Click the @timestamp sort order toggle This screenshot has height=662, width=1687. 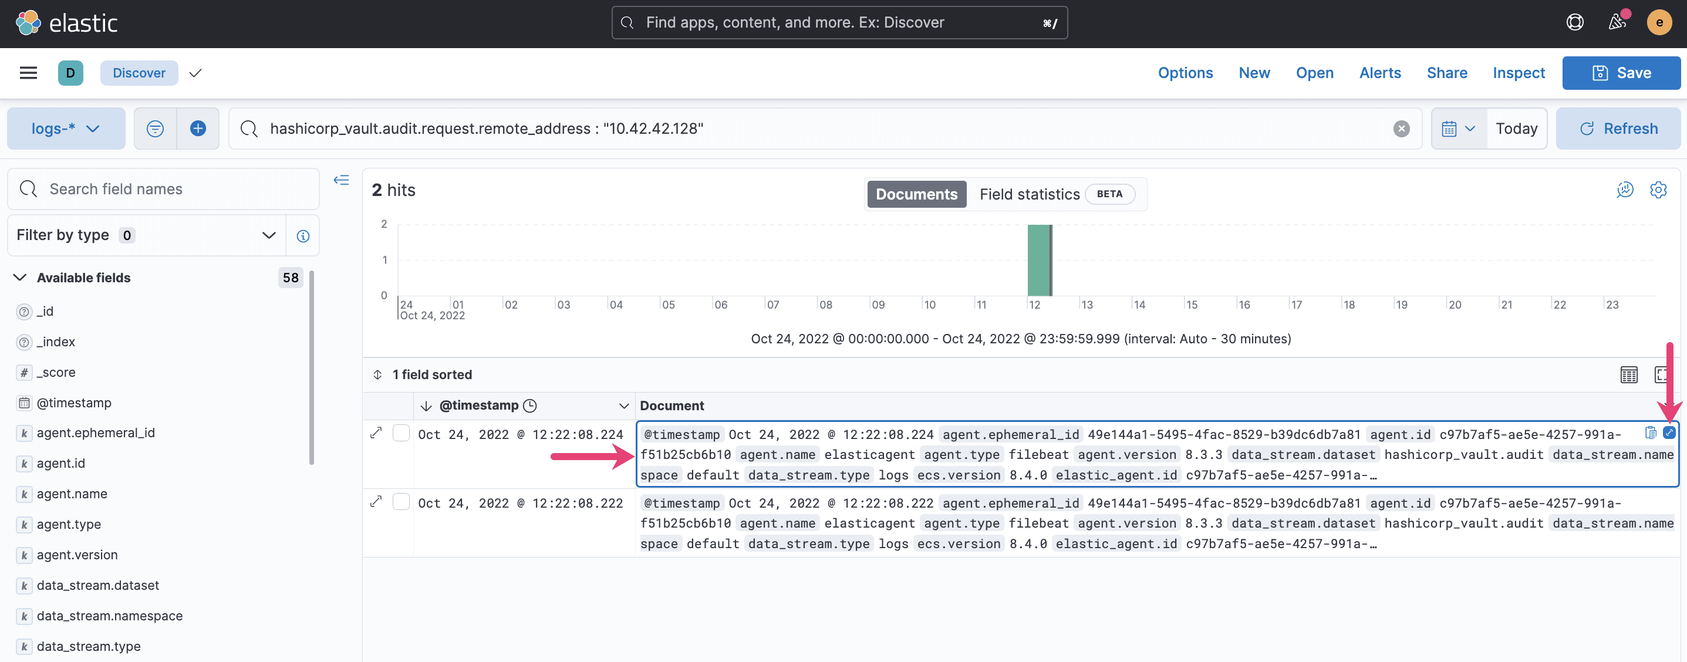tap(425, 406)
